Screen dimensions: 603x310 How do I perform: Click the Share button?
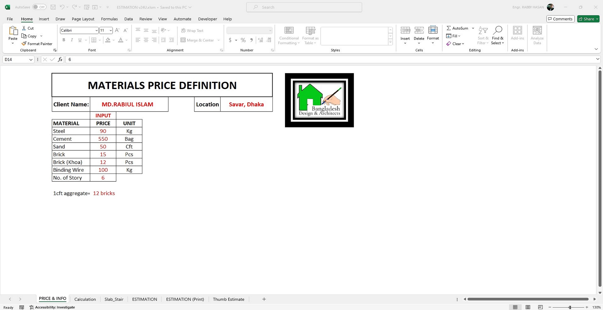(586, 19)
